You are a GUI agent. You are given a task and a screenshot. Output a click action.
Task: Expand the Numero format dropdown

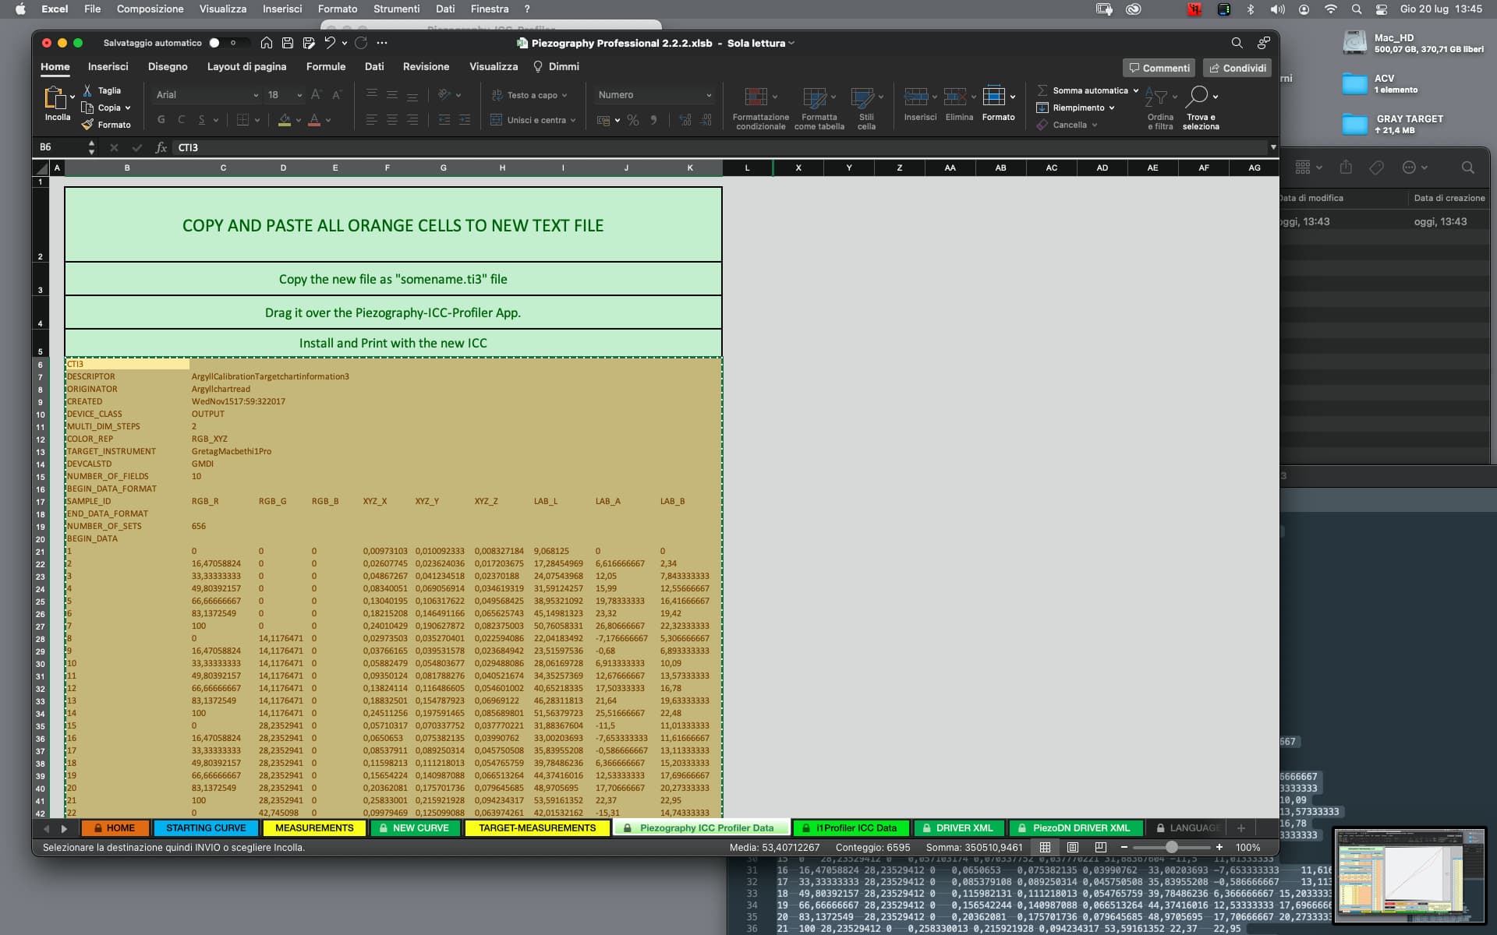click(709, 95)
